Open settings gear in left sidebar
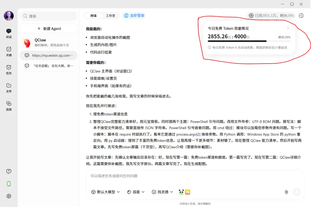The height and width of the screenshot is (207, 311). tap(9, 196)
